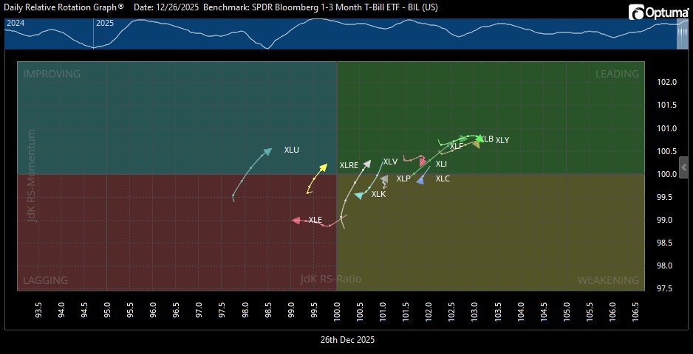Click the XLU sector label
693x354 pixels.
(292, 150)
